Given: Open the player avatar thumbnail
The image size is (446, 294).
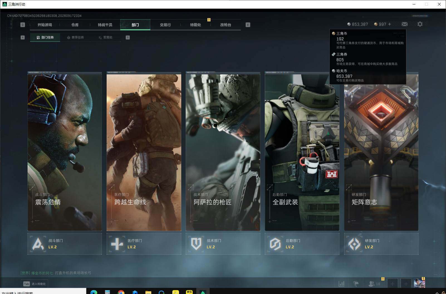Looking at the screenshot, I should point(420,283).
